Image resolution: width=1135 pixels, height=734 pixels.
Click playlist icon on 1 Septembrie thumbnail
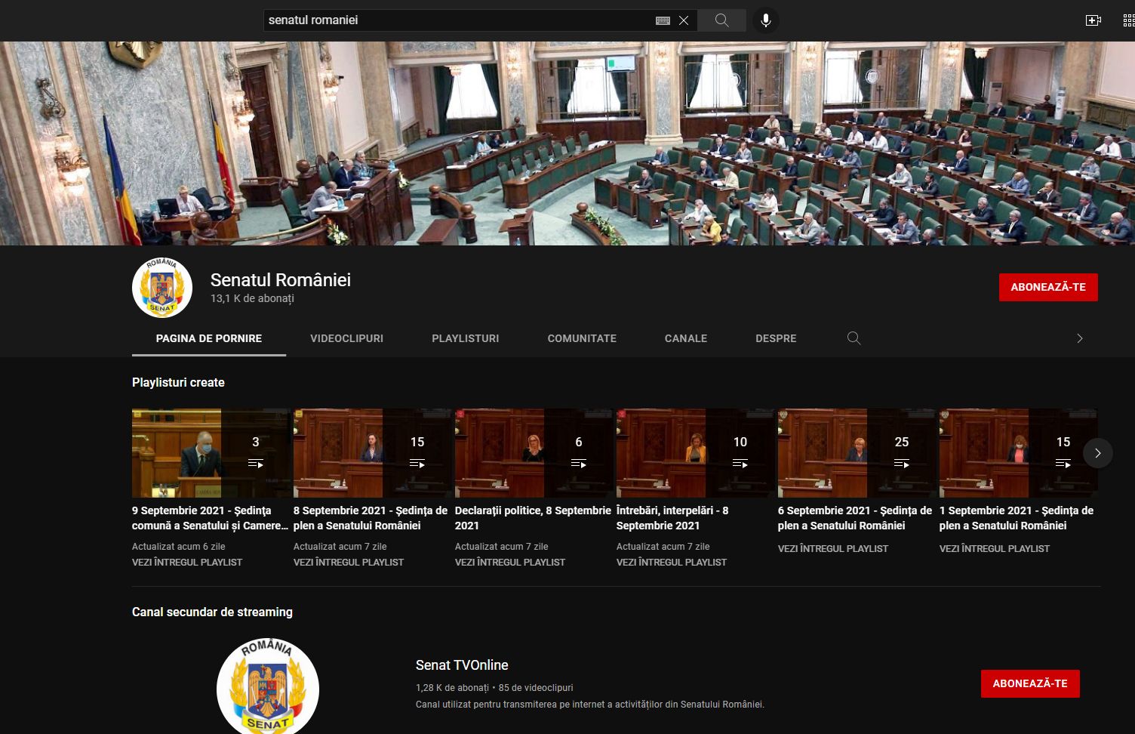point(1063,464)
